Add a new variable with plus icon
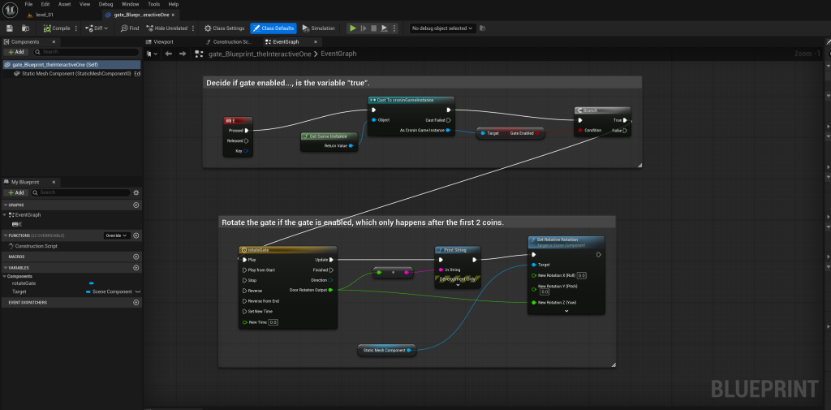The width and height of the screenshot is (831, 410). (x=136, y=266)
